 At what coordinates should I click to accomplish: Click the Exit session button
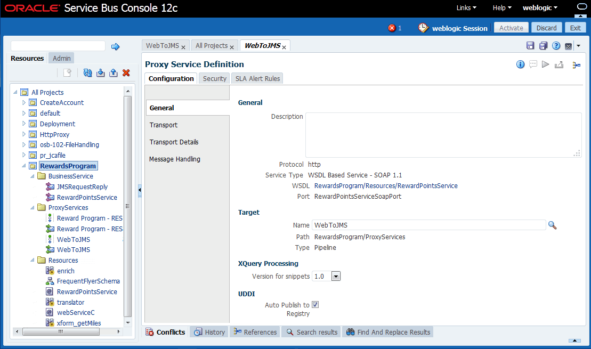575,28
